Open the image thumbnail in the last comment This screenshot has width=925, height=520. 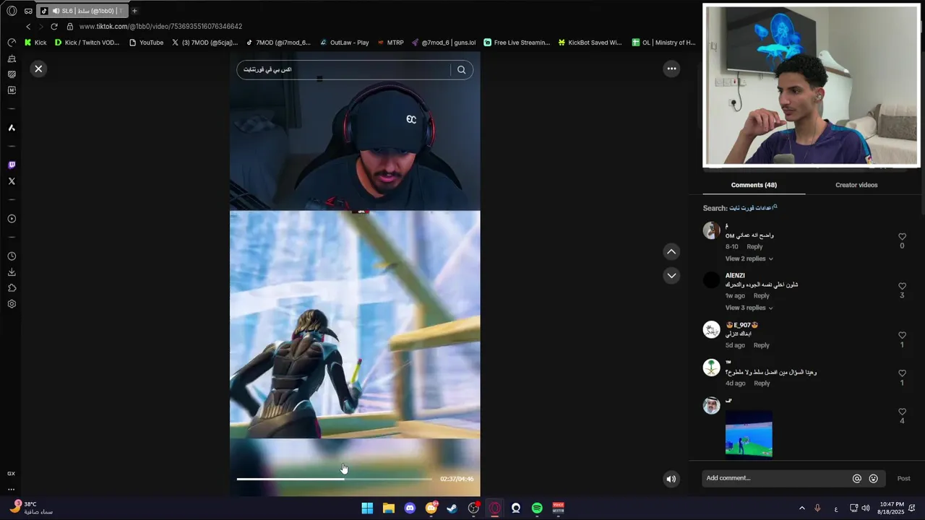(x=749, y=433)
